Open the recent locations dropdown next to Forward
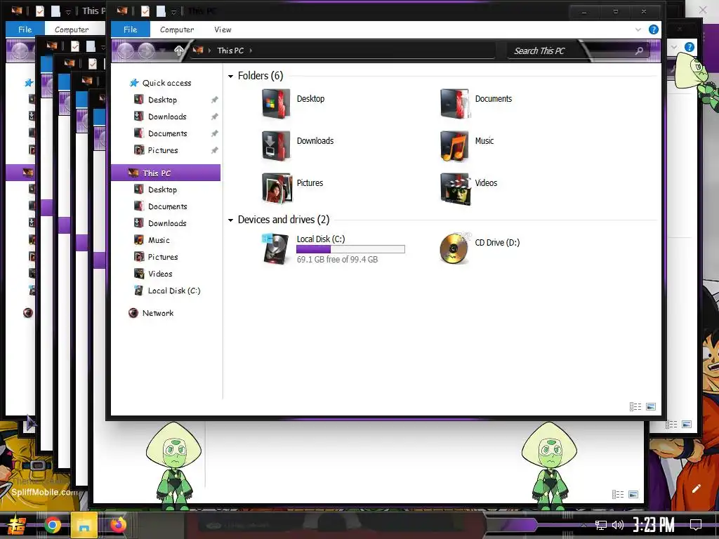 [162, 51]
